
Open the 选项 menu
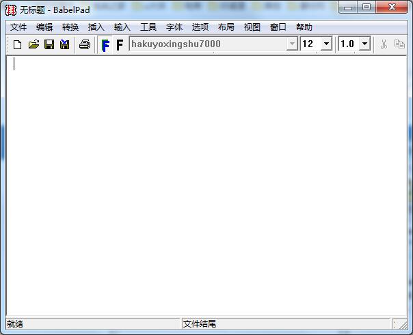[200, 27]
